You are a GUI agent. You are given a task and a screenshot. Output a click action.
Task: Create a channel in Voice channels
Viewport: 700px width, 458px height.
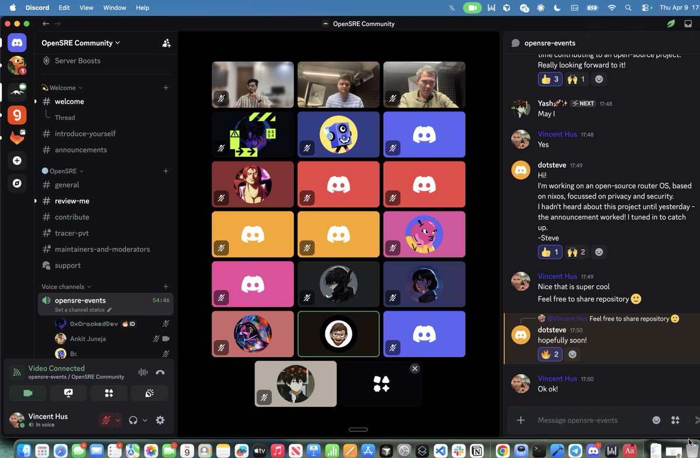(166, 287)
